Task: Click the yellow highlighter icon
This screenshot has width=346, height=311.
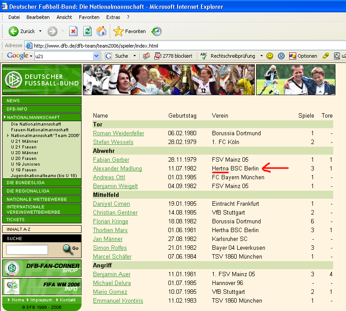Action: pos(325,56)
